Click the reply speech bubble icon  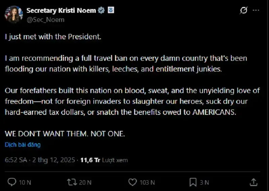(x=12, y=182)
